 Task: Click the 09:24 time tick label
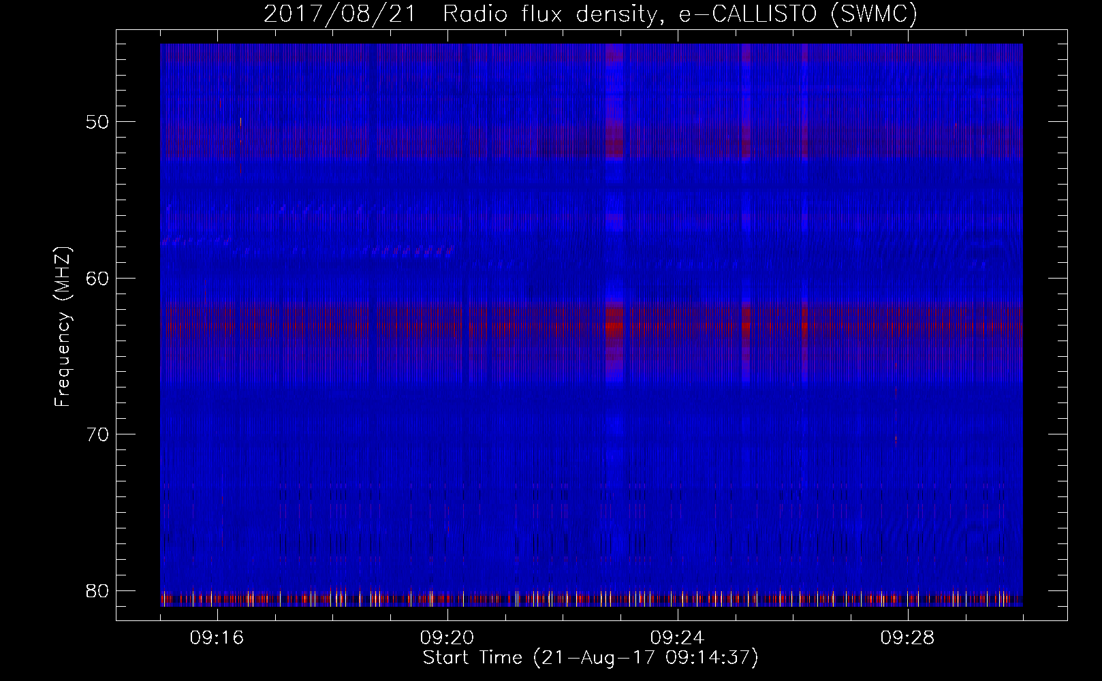[x=678, y=638]
